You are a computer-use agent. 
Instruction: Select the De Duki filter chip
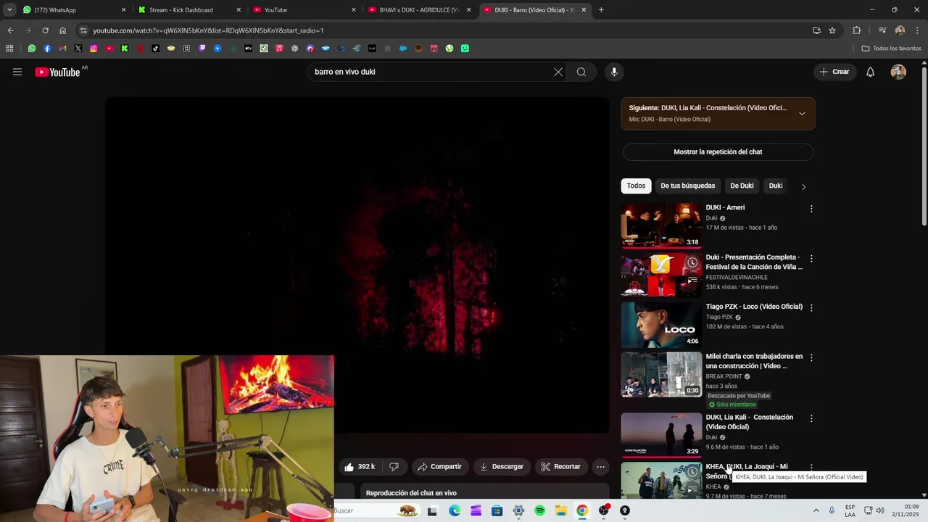tap(742, 186)
